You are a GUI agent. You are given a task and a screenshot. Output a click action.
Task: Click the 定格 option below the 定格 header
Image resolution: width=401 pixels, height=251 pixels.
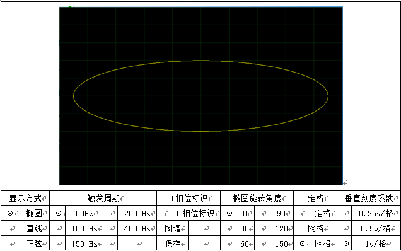click(323, 213)
